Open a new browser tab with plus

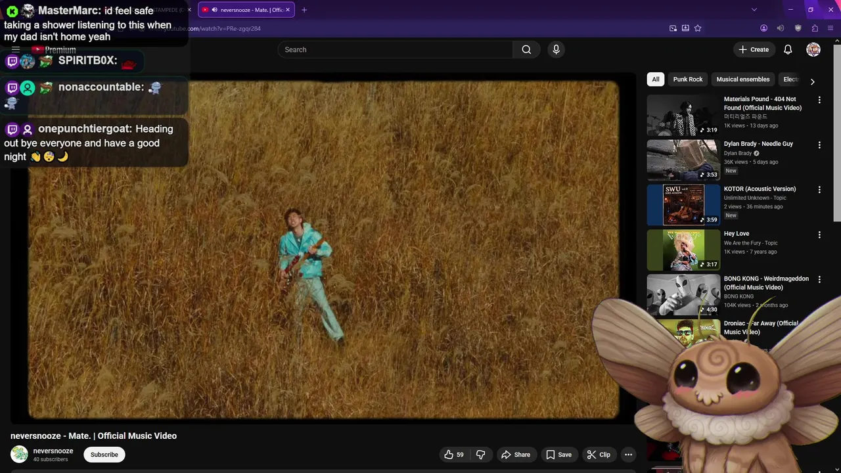point(304,10)
